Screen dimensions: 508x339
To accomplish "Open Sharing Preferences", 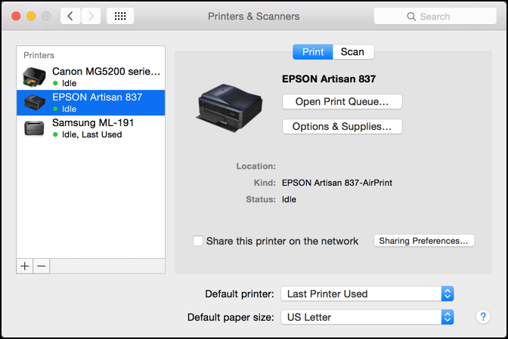I will pyautogui.click(x=424, y=241).
